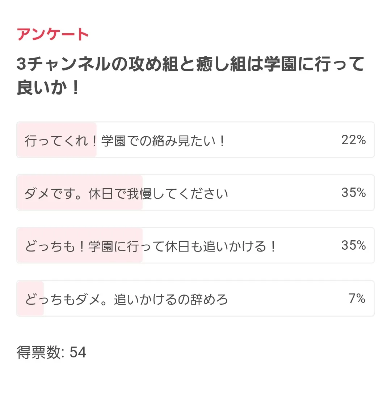Click the blank area right of "辞めろ" text
Viewport: 391px width, 395px height.
pyautogui.click(x=286, y=299)
